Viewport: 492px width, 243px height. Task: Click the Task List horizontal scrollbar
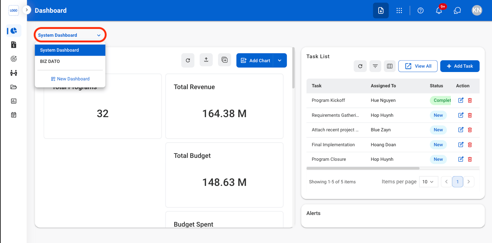[363, 168]
